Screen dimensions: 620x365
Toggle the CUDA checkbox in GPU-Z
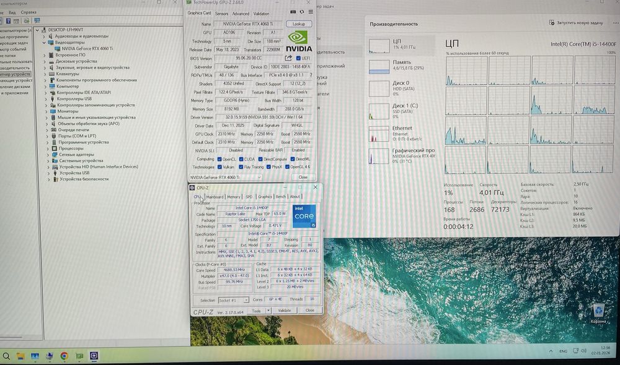(x=241, y=159)
